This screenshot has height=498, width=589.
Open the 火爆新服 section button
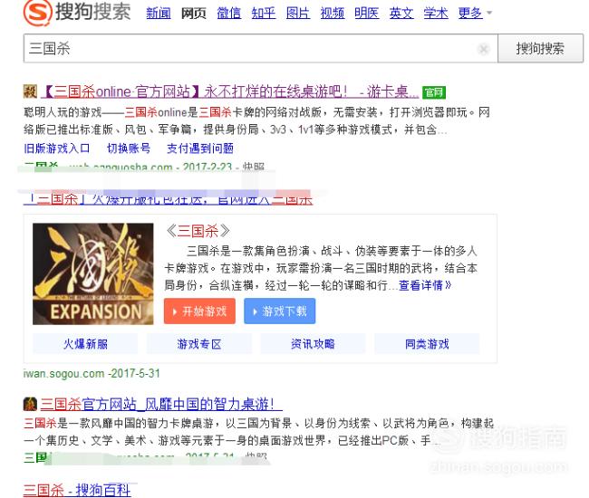tap(85, 344)
